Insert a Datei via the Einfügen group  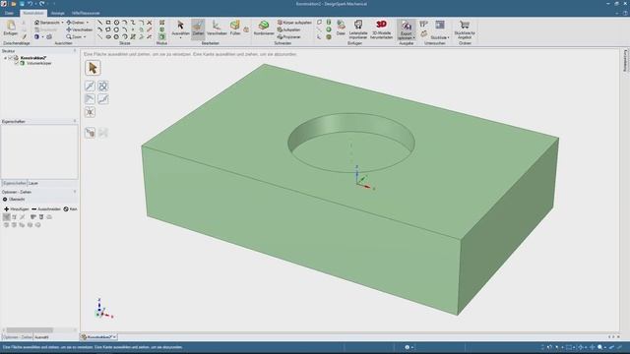click(341, 29)
